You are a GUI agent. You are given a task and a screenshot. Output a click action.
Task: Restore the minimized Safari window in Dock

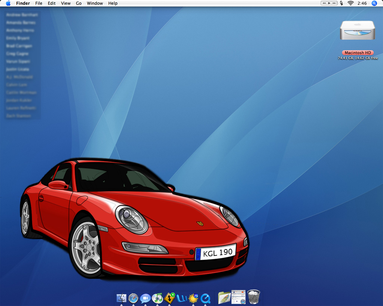[x=238, y=297]
